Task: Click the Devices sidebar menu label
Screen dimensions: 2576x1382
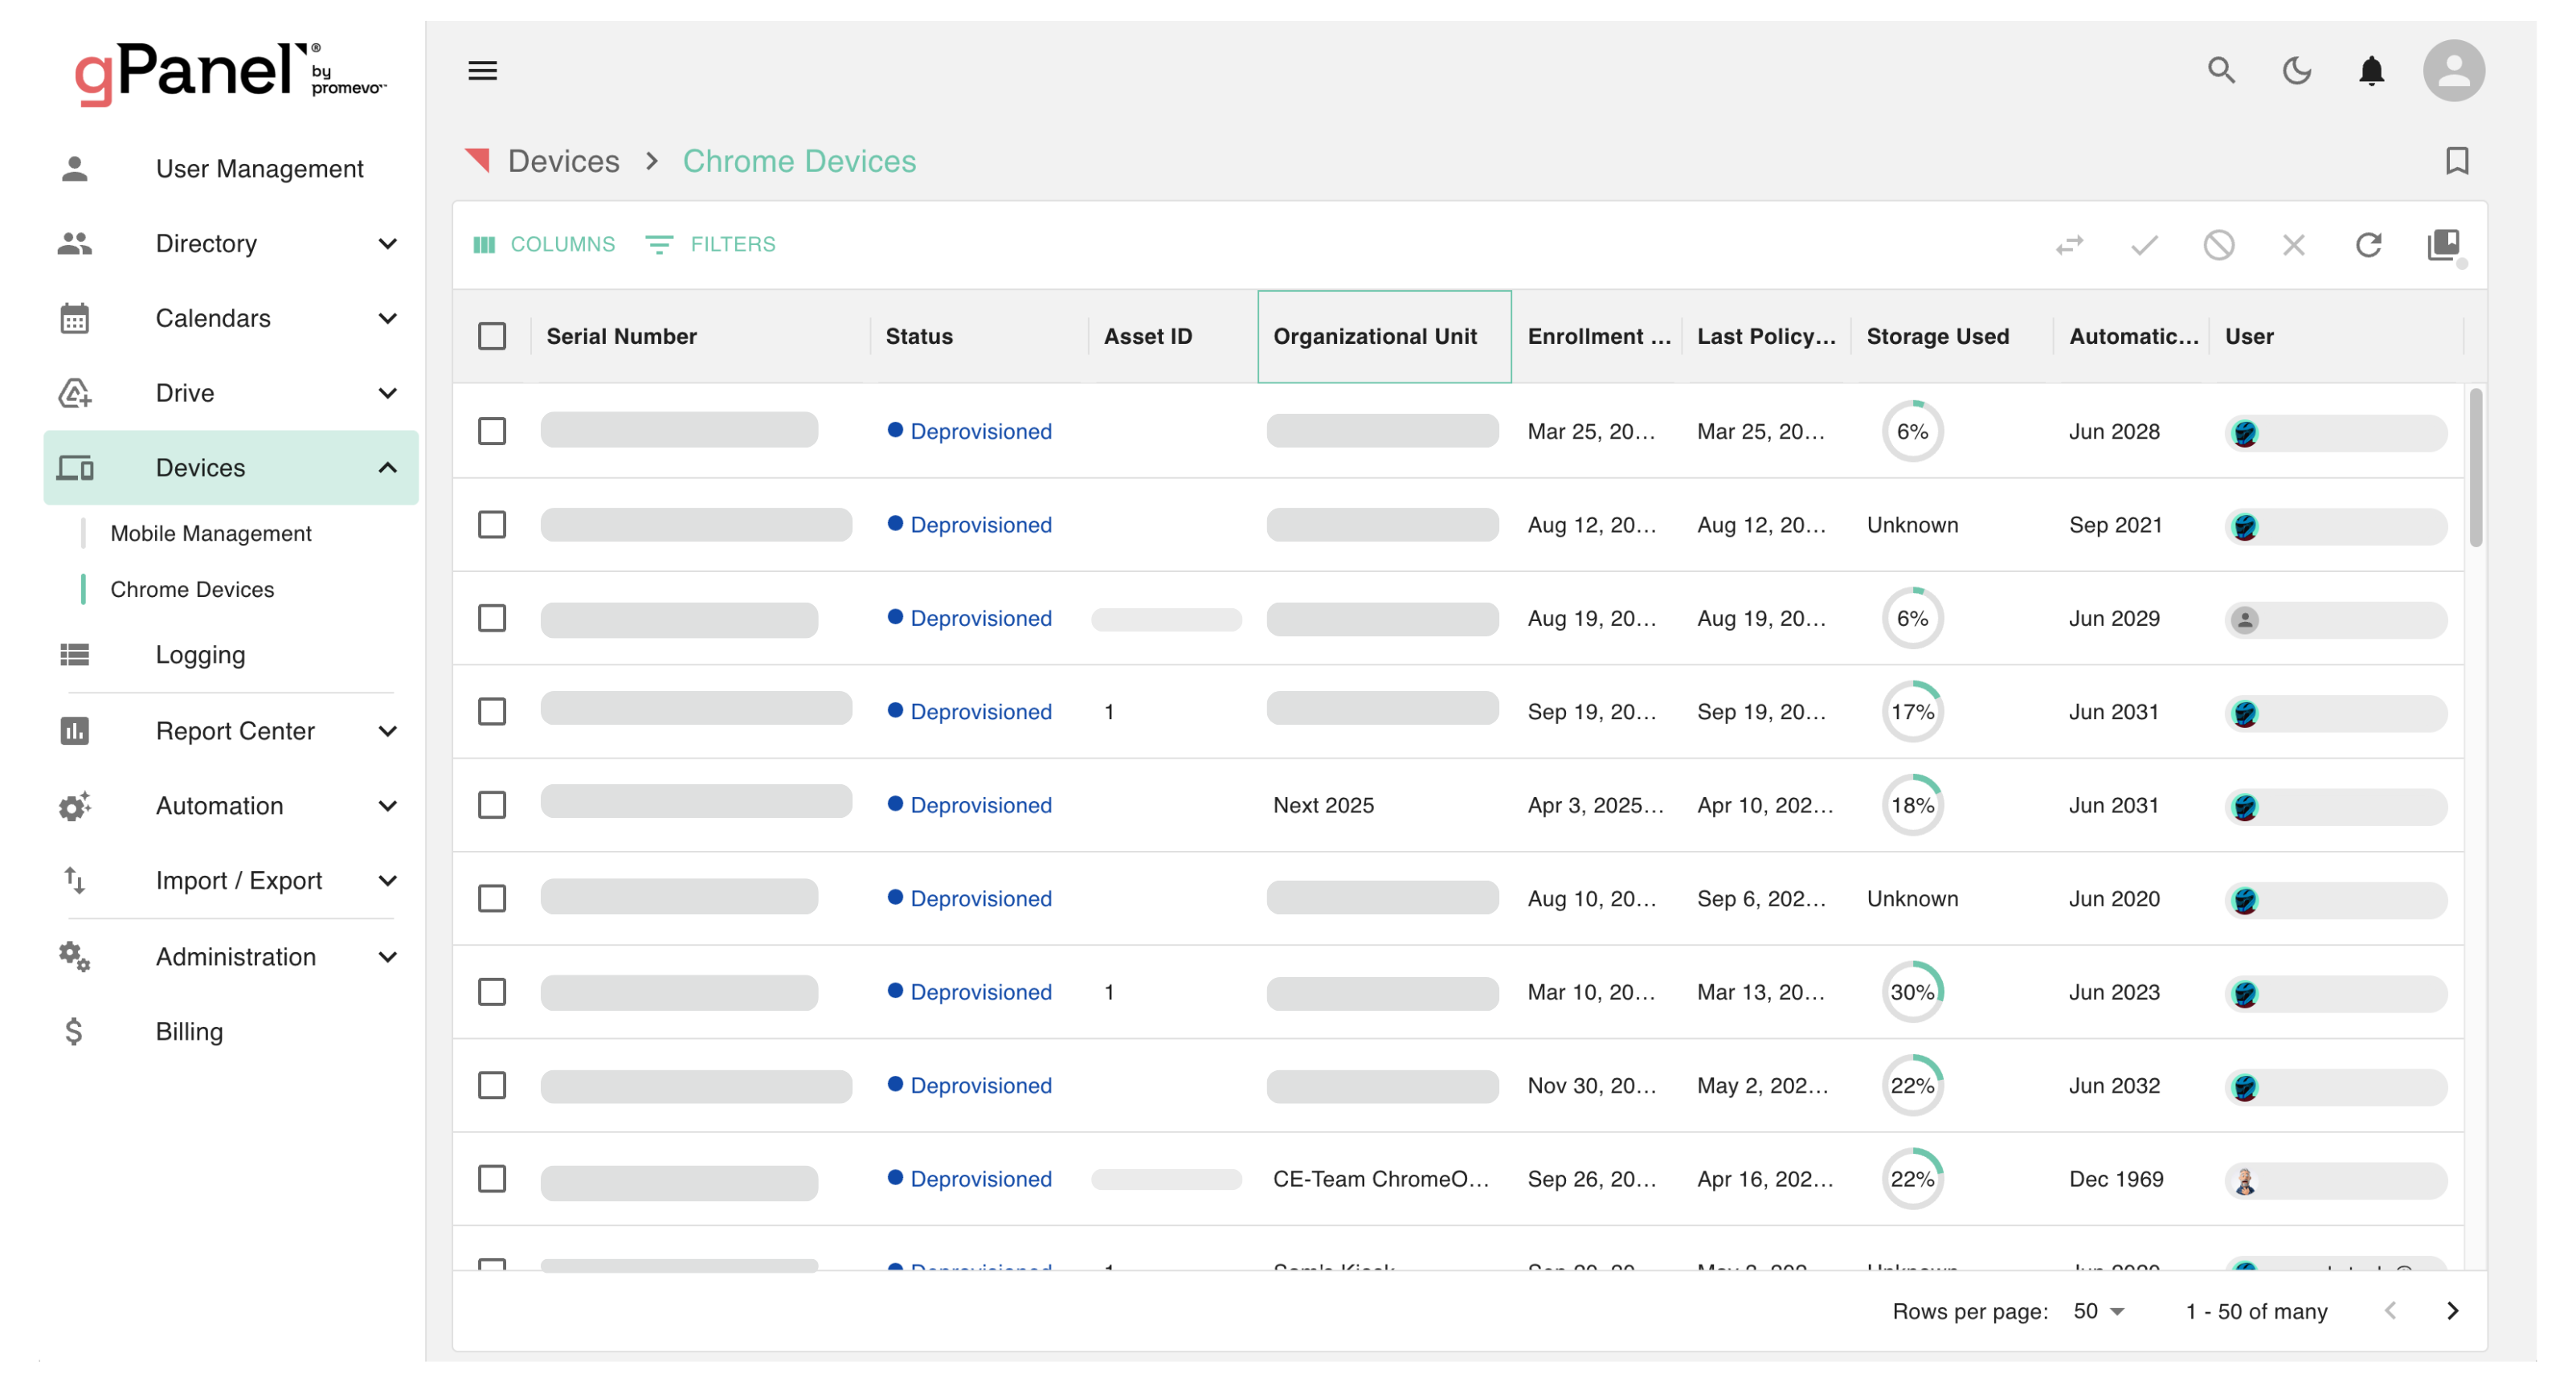Action: [x=200, y=468]
